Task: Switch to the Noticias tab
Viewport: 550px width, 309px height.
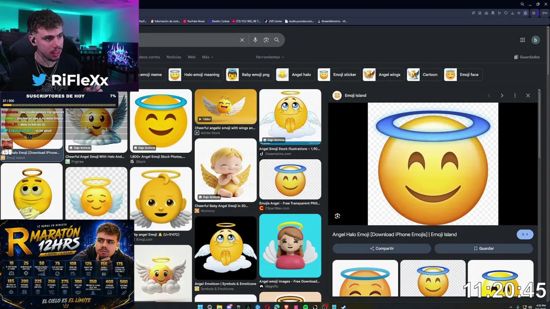Action: (x=174, y=57)
